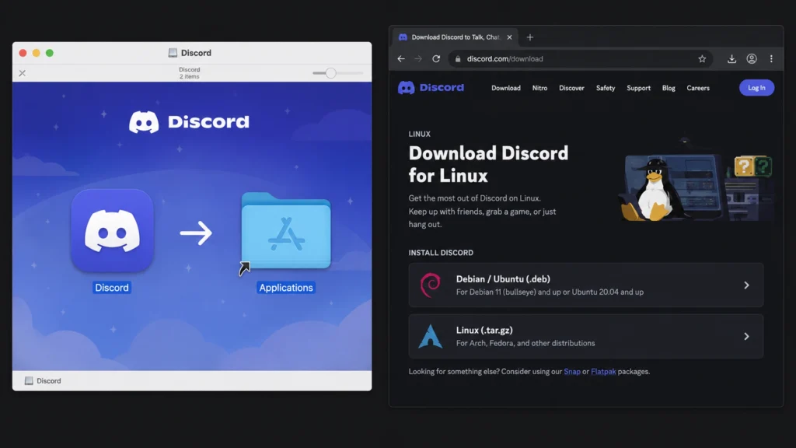Click the Log In button
Viewport: 796px width, 448px height.
[756, 88]
